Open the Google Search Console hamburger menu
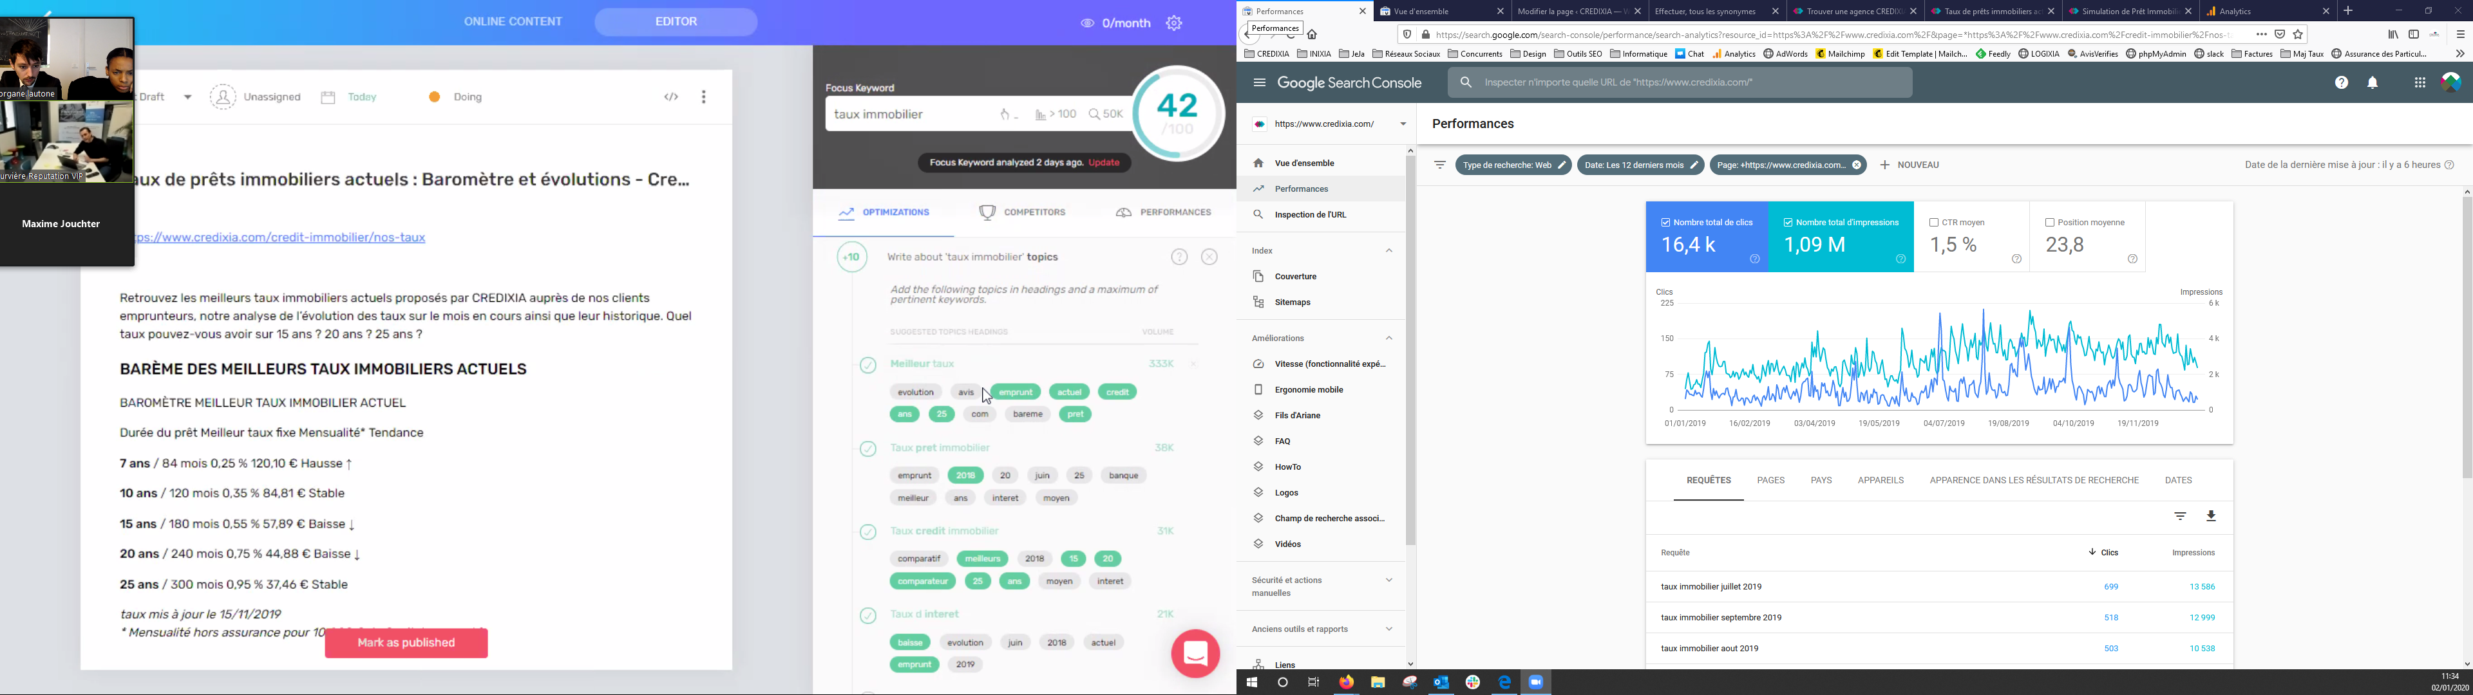Viewport: 2473px width, 695px height. [x=1258, y=84]
